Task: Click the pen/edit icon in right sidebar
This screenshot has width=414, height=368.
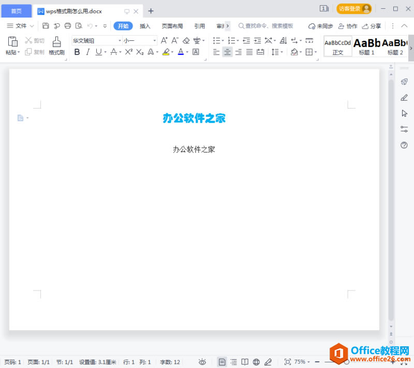Action: point(404,98)
